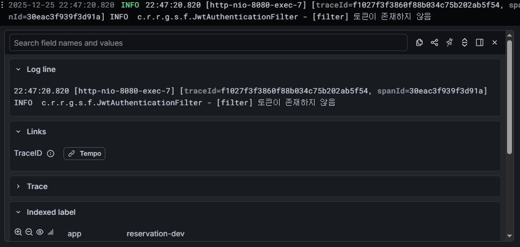Toggle the sidebar panel layout icon

(x=480, y=42)
